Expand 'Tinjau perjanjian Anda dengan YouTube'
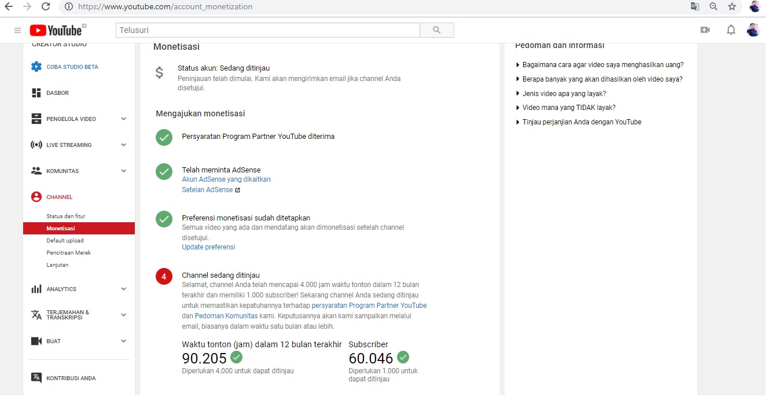The width and height of the screenshot is (772, 419). pos(578,122)
